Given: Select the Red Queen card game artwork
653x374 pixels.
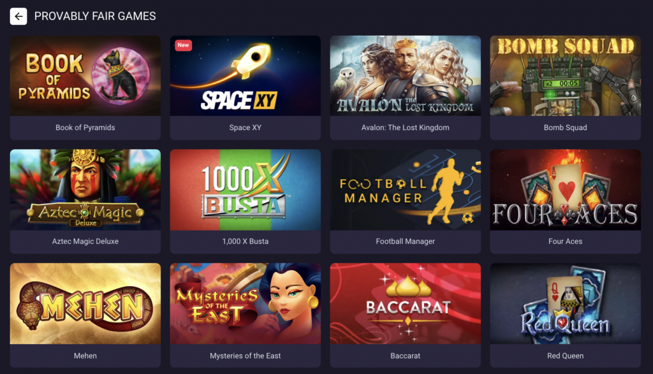Looking at the screenshot, I should [565, 304].
